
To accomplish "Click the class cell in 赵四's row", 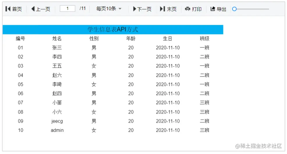I will (204, 93).
